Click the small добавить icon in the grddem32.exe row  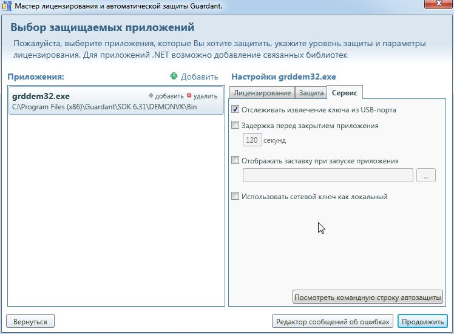pyautogui.click(x=152, y=96)
